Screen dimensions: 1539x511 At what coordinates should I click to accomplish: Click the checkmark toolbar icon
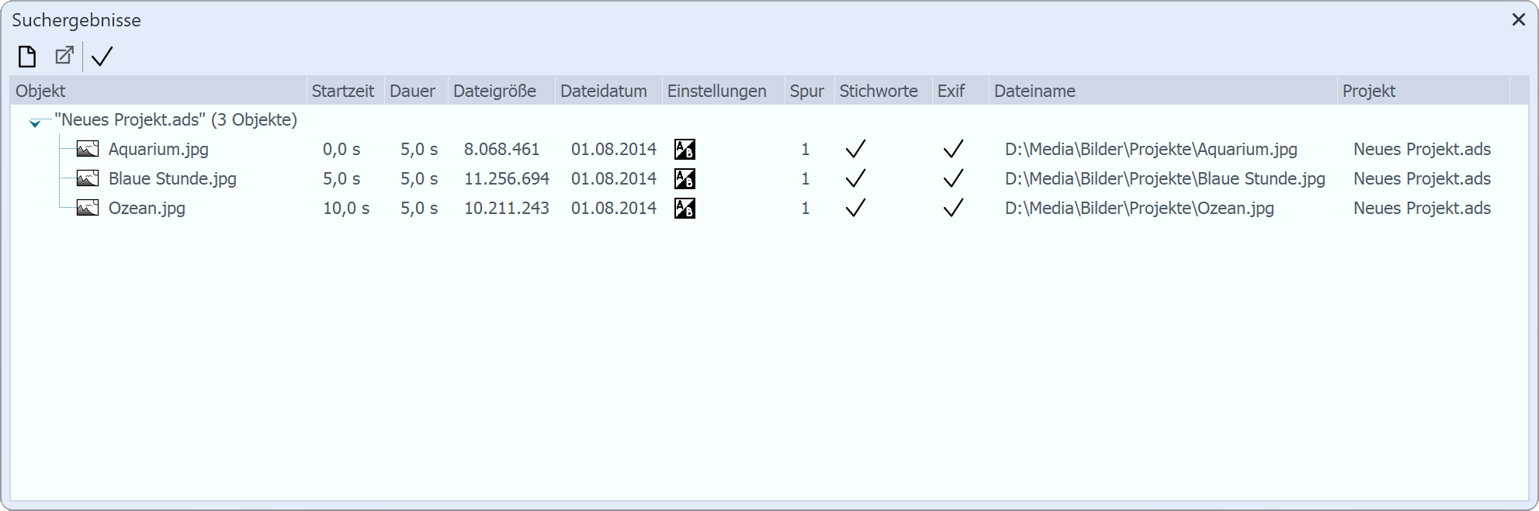(x=101, y=56)
